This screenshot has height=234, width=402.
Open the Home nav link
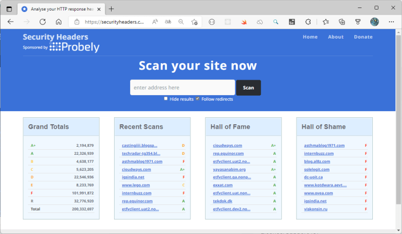coord(310,37)
